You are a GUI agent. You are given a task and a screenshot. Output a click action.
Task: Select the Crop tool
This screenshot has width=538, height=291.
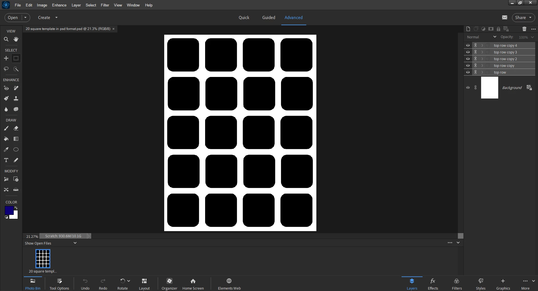(x=6, y=179)
